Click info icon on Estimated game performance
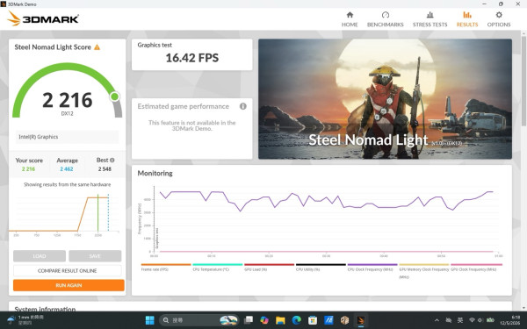The height and width of the screenshot is (329, 527). (x=243, y=106)
